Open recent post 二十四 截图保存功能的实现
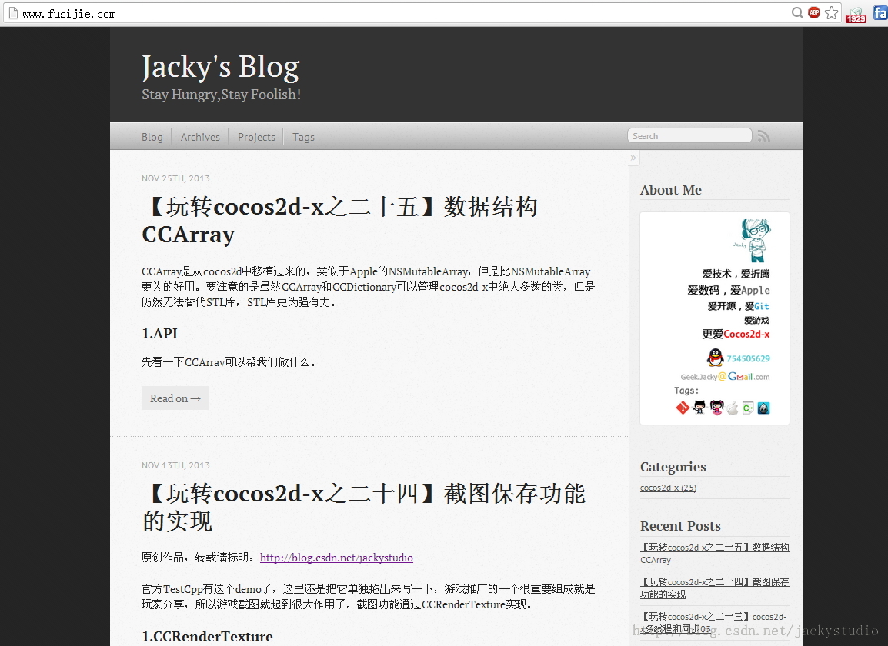 [714, 588]
